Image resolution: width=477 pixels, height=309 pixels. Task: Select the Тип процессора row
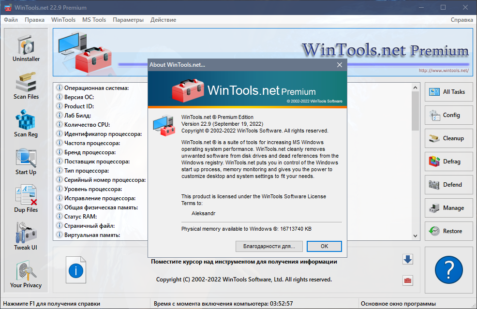[83, 171]
